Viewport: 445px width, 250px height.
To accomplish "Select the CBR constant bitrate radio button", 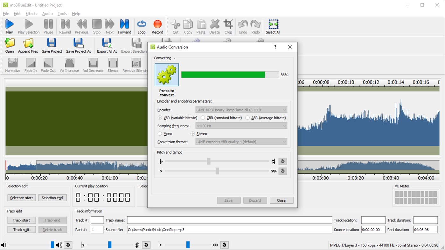I will pyautogui.click(x=203, y=118).
